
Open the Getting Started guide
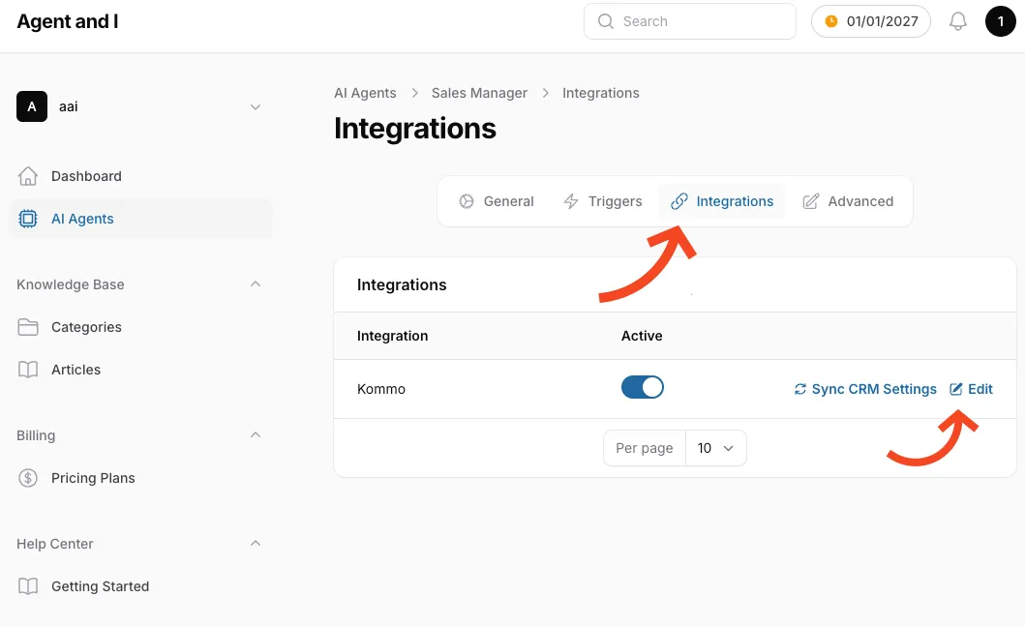coord(100,586)
